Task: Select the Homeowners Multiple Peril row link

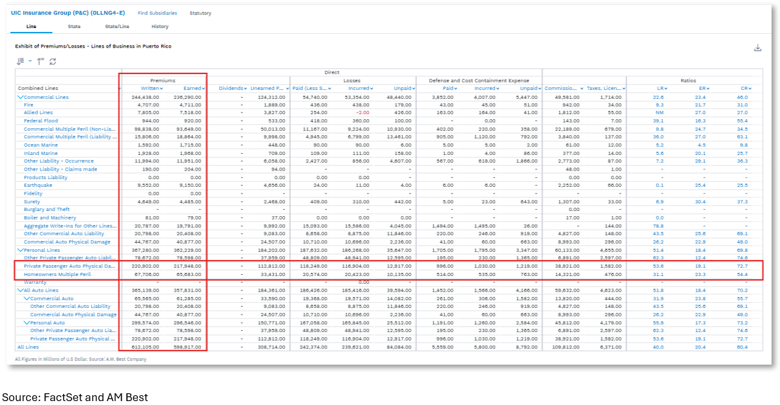Action: (x=57, y=274)
